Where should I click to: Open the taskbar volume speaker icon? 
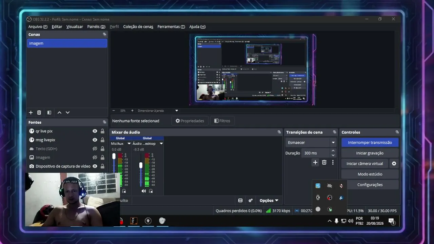[351, 221]
